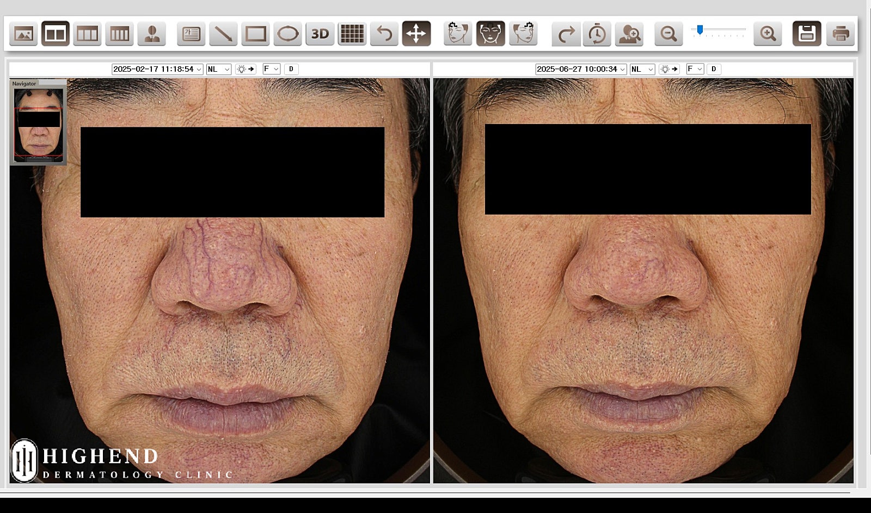
Task: Click the zoom level slider handle
Action: (x=700, y=30)
